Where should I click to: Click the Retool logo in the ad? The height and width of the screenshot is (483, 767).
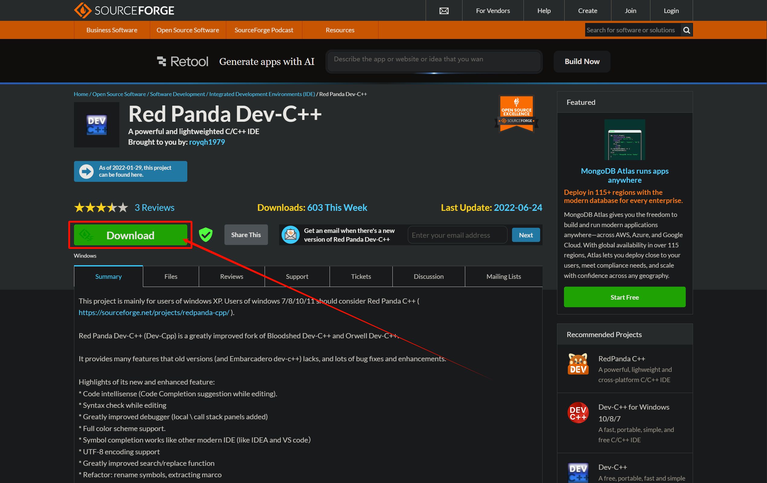pos(183,62)
